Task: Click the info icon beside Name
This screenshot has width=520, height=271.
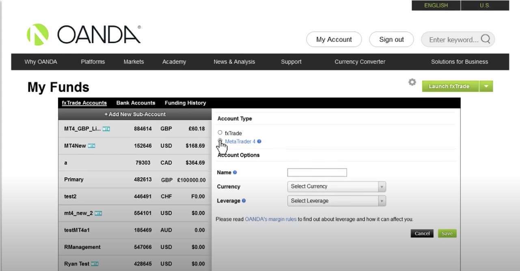Action: pos(235,172)
